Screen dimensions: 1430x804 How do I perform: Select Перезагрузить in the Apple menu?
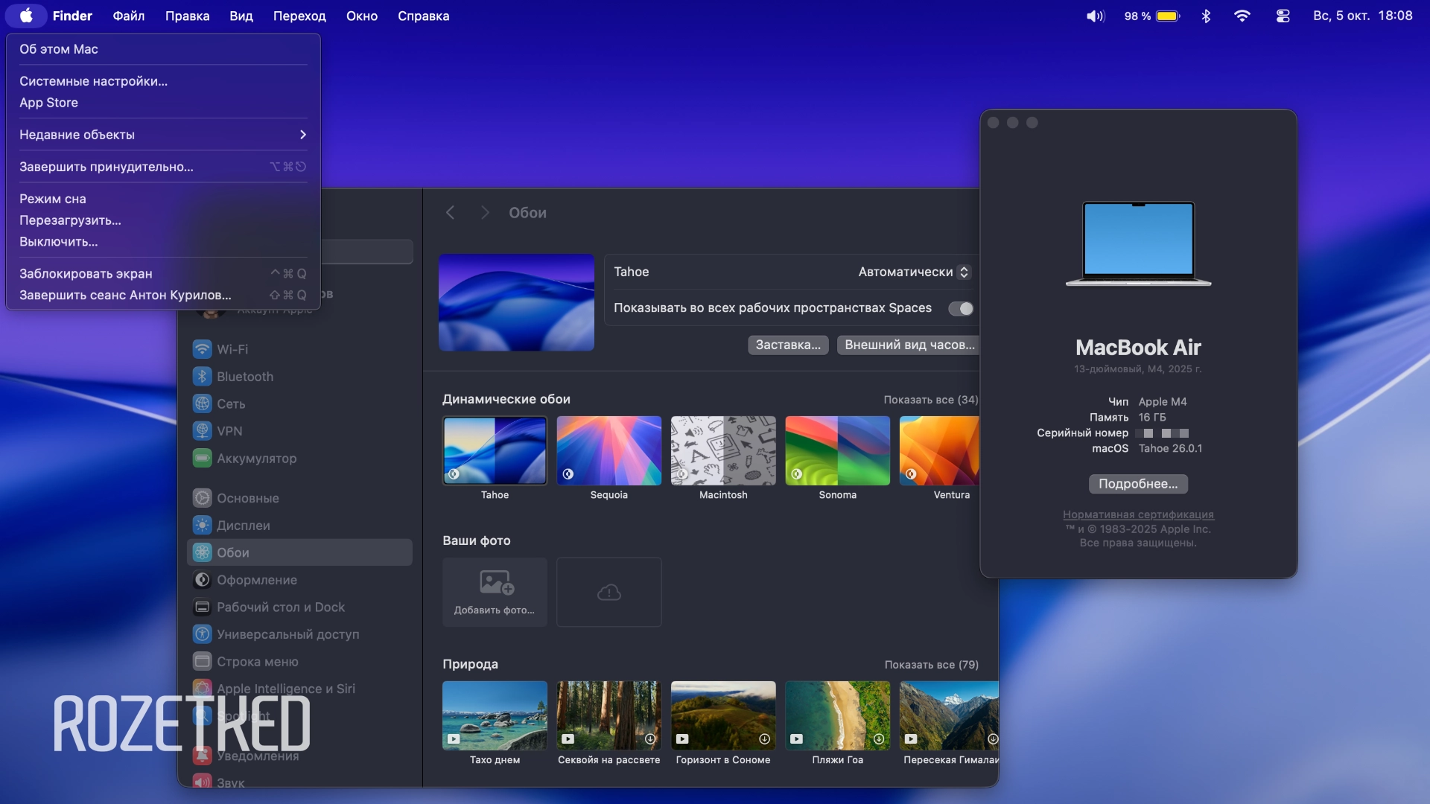70,220
